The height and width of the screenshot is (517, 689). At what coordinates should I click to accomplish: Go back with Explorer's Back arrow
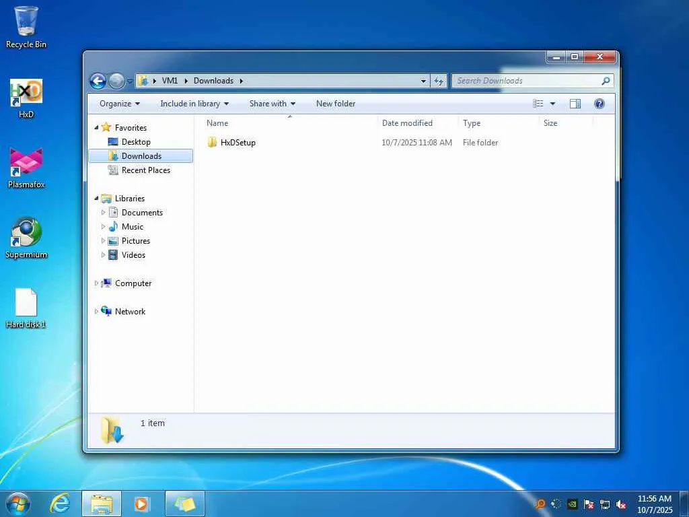(x=98, y=81)
